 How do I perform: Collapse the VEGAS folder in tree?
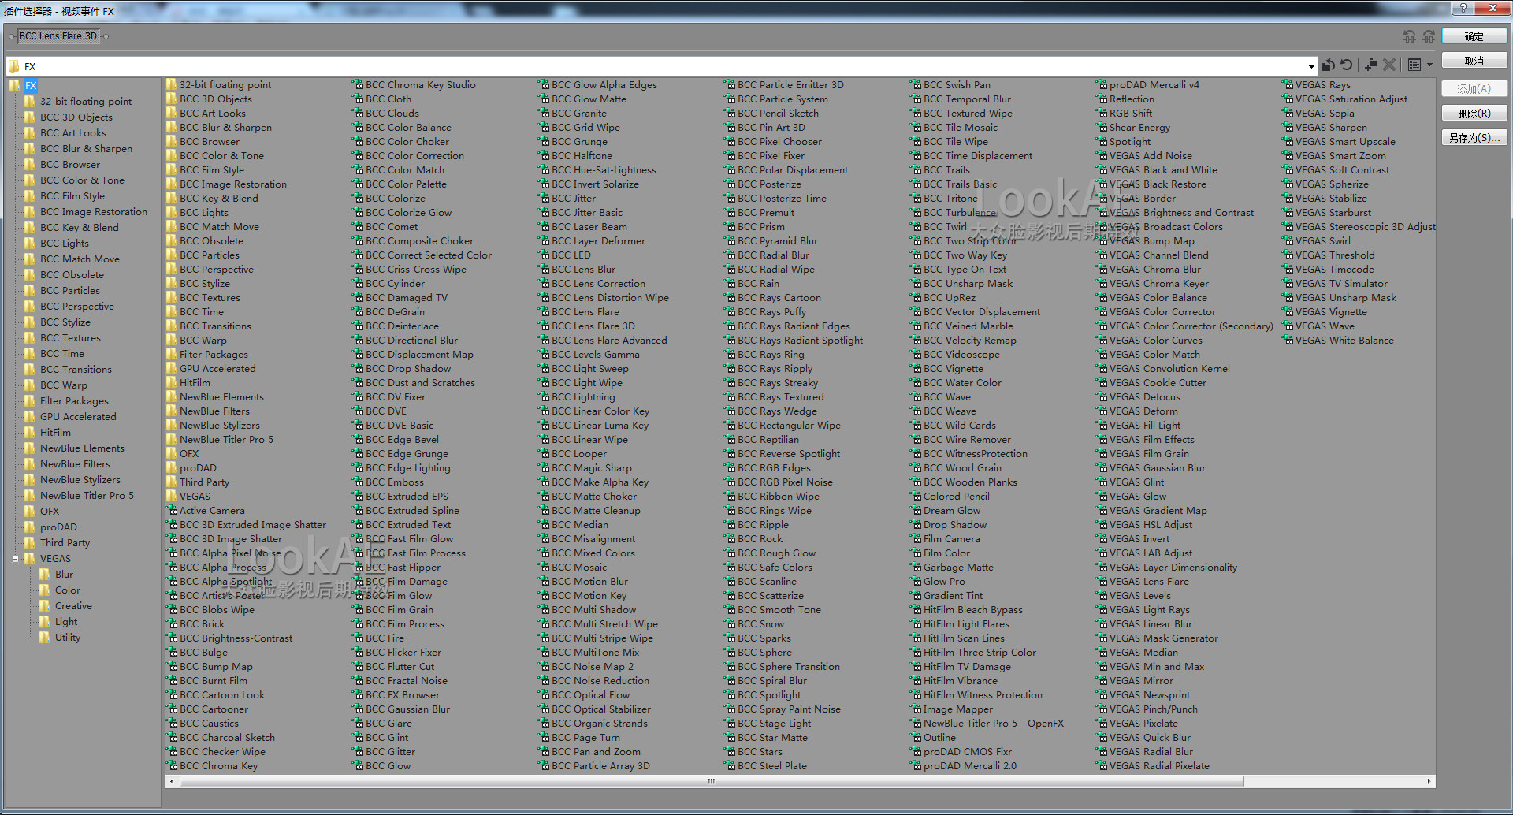(x=15, y=559)
